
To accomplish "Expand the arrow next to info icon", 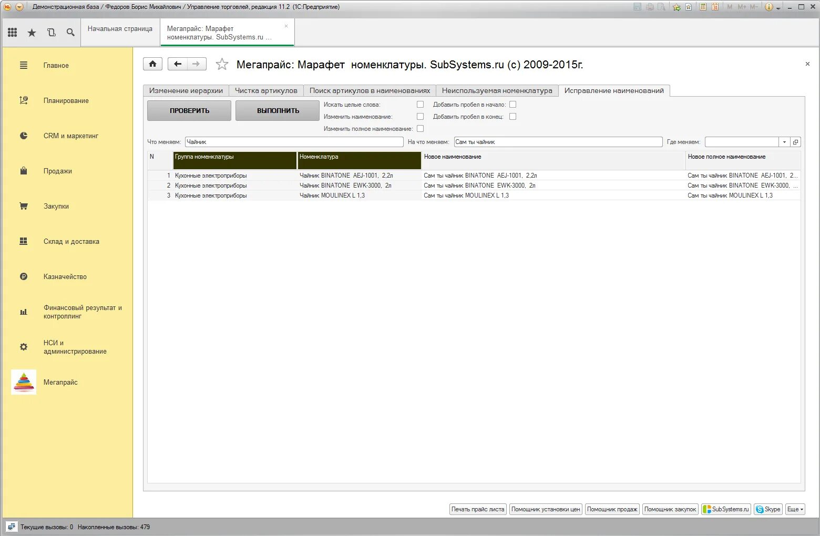I will 778,8.
